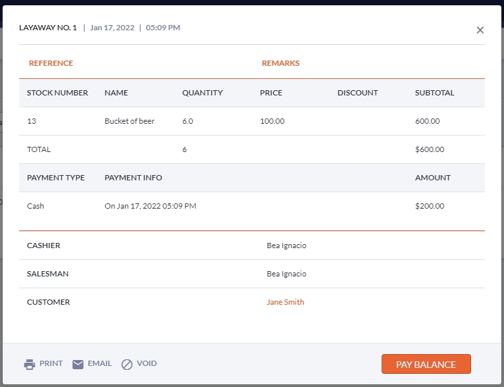Viewport: 504px width, 387px height.
Task: Click the Quantity column header
Action: pos(202,93)
